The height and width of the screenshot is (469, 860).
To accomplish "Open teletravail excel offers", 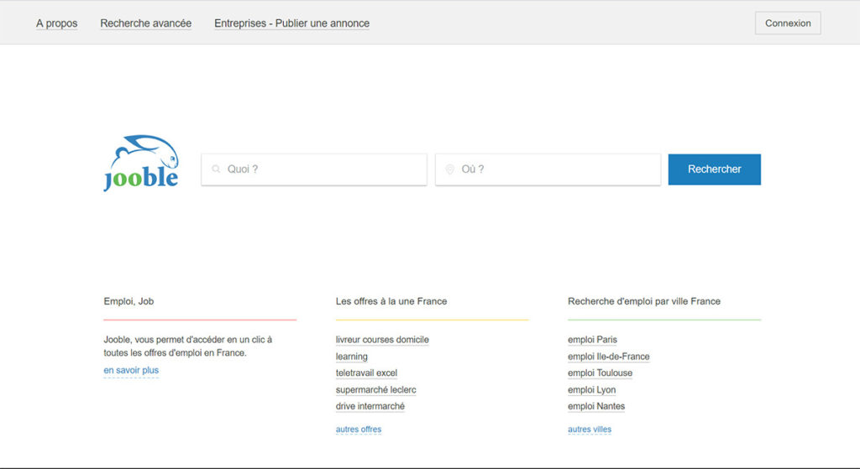I will pos(366,373).
